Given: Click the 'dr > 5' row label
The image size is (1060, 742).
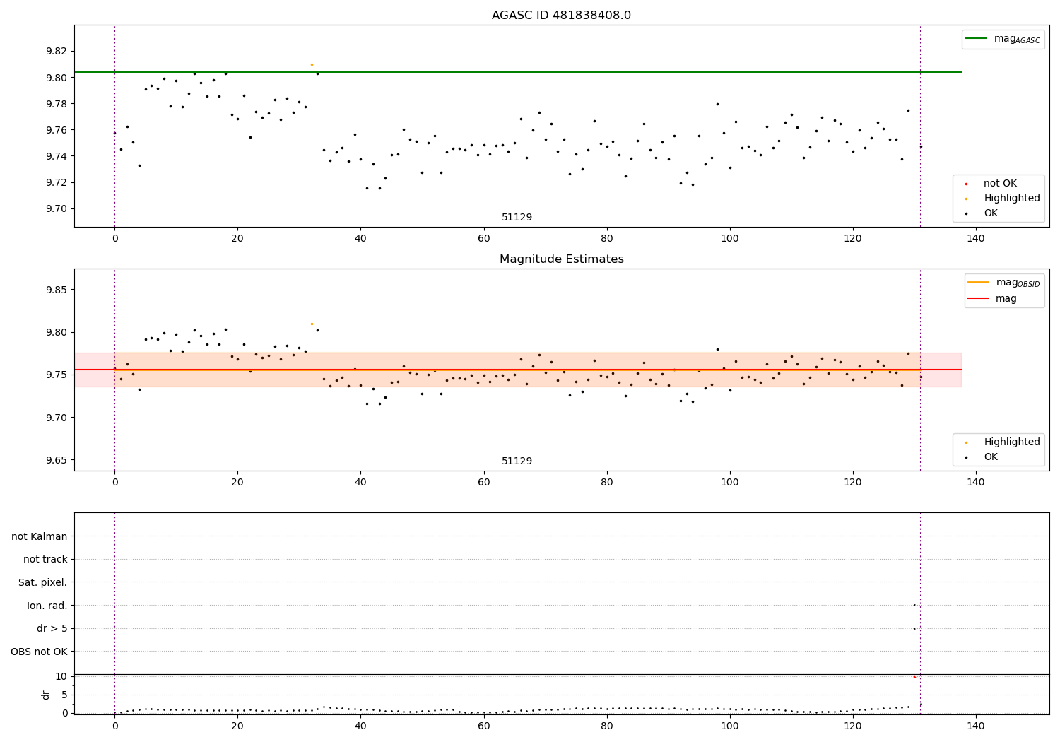Looking at the screenshot, I should pyautogui.click(x=52, y=629).
